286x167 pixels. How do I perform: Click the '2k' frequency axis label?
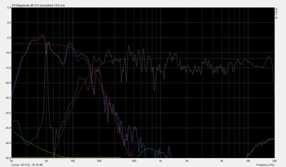point(187,161)
